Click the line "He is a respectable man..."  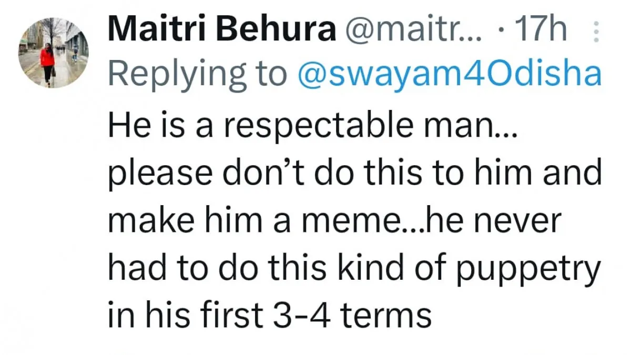click(312, 125)
